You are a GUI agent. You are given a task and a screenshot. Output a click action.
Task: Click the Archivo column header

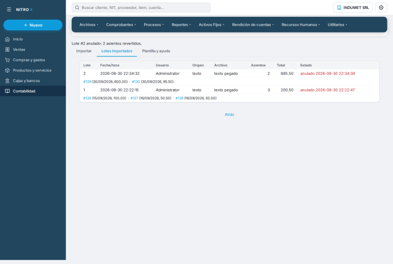[221, 65]
